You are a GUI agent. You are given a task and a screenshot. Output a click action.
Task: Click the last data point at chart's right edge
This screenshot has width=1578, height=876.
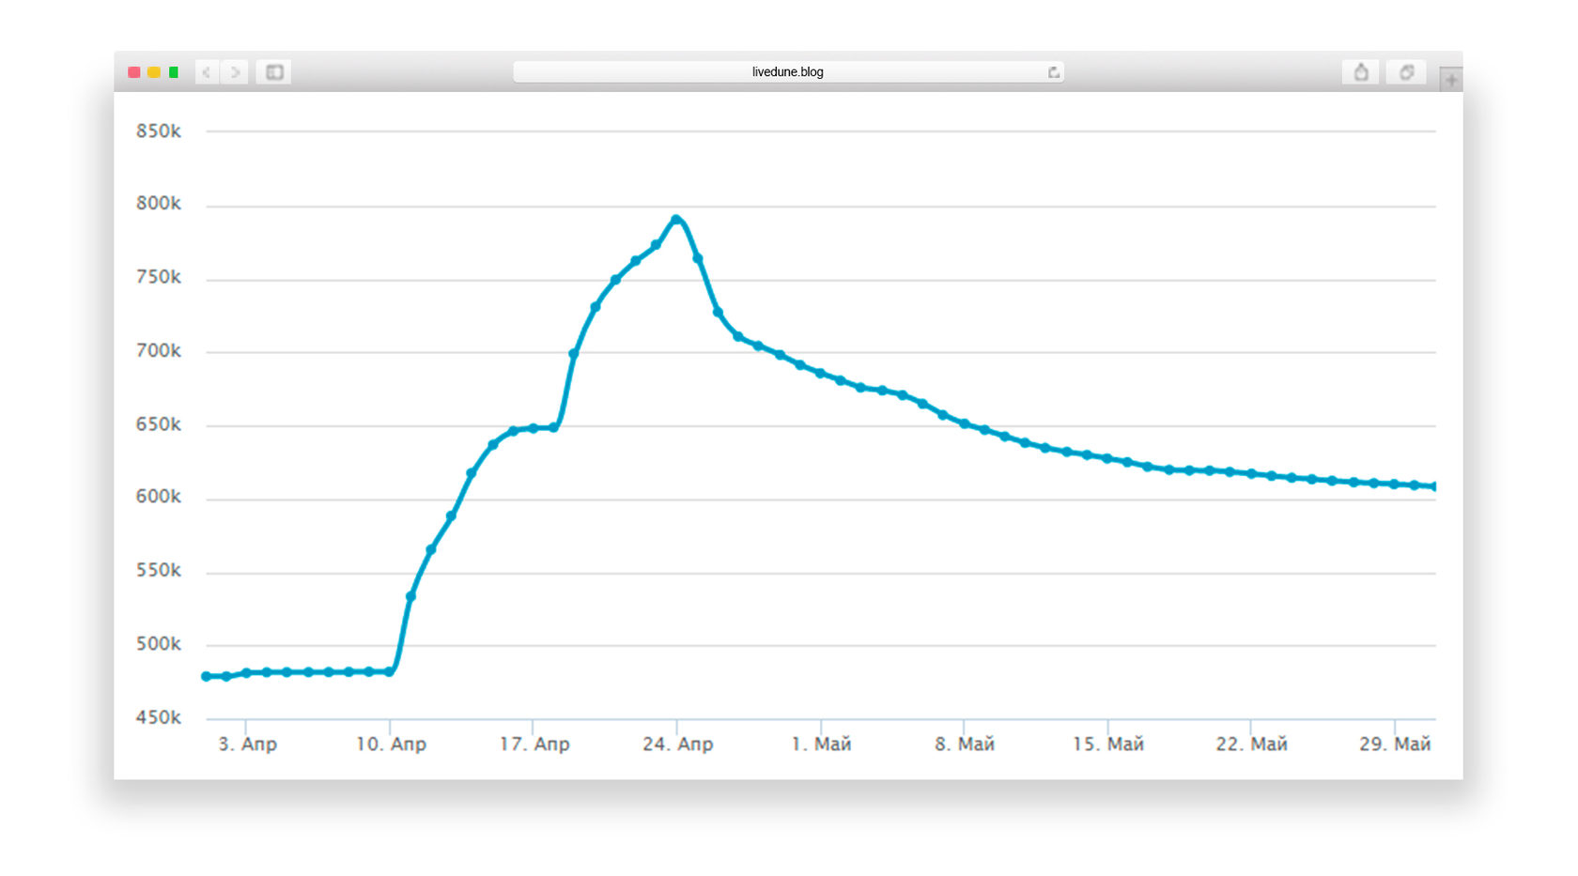click(x=1434, y=486)
